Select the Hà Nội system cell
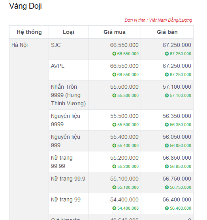Screen dimensions: 207x220 [19, 45]
